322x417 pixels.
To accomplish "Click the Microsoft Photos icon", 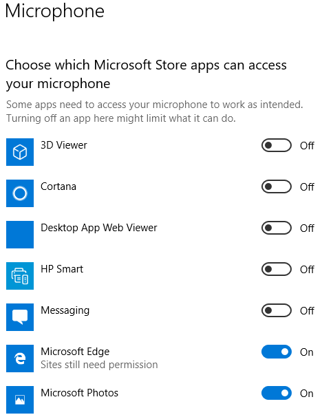I will point(20,399).
